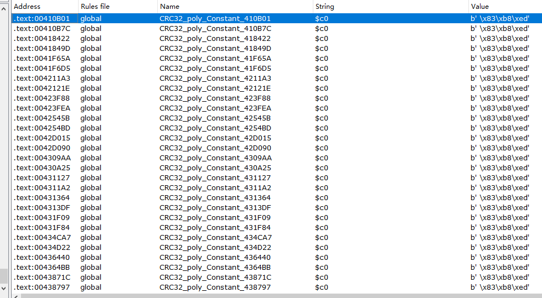Select address .text:0042D090
This screenshot has width=542, height=298.
coord(42,148)
